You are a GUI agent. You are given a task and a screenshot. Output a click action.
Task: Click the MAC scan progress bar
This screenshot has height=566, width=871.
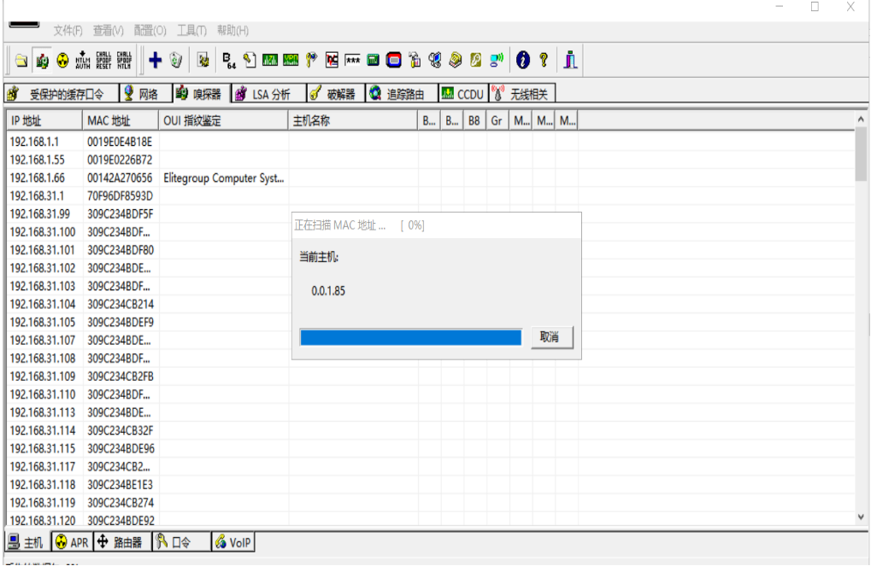pyautogui.click(x=410, y=337)
